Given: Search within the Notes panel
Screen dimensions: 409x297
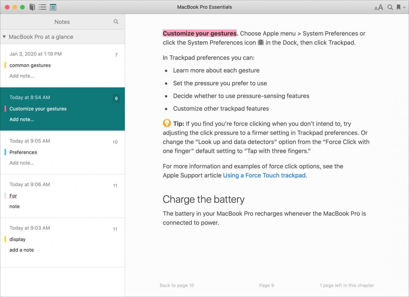Looking at the screenshot, I should pyautogui.click(x=116, y=22).
